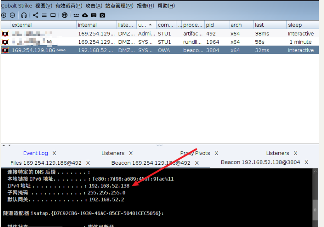Close the Beacon 192.168.52.138@3804 tab
Image resolution: width=324 pixels, height=227 pixels.
307,162
